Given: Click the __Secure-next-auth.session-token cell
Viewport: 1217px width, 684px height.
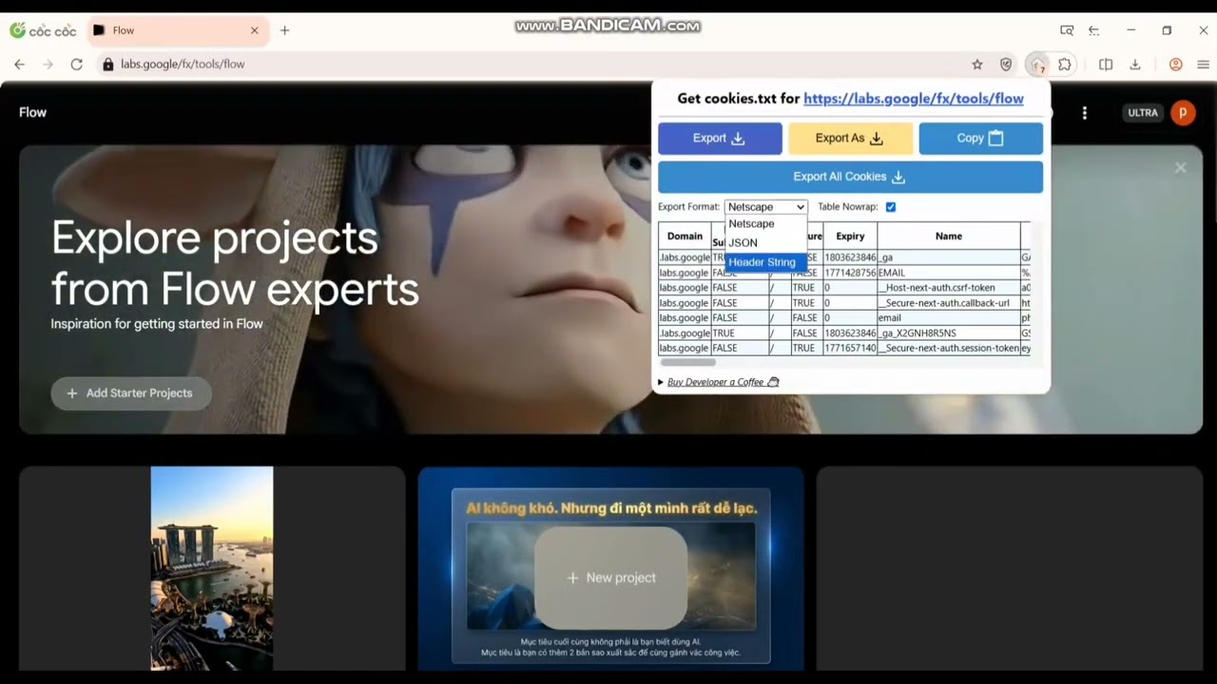Looking at the screenshot, I should pos(948,349).
